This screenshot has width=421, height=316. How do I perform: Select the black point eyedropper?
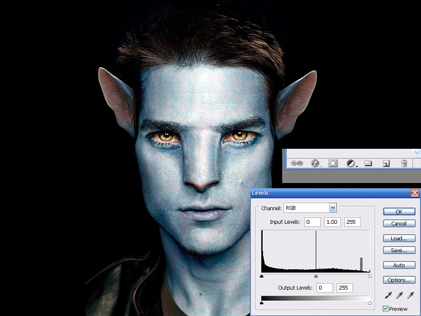(x=388, y=296)
